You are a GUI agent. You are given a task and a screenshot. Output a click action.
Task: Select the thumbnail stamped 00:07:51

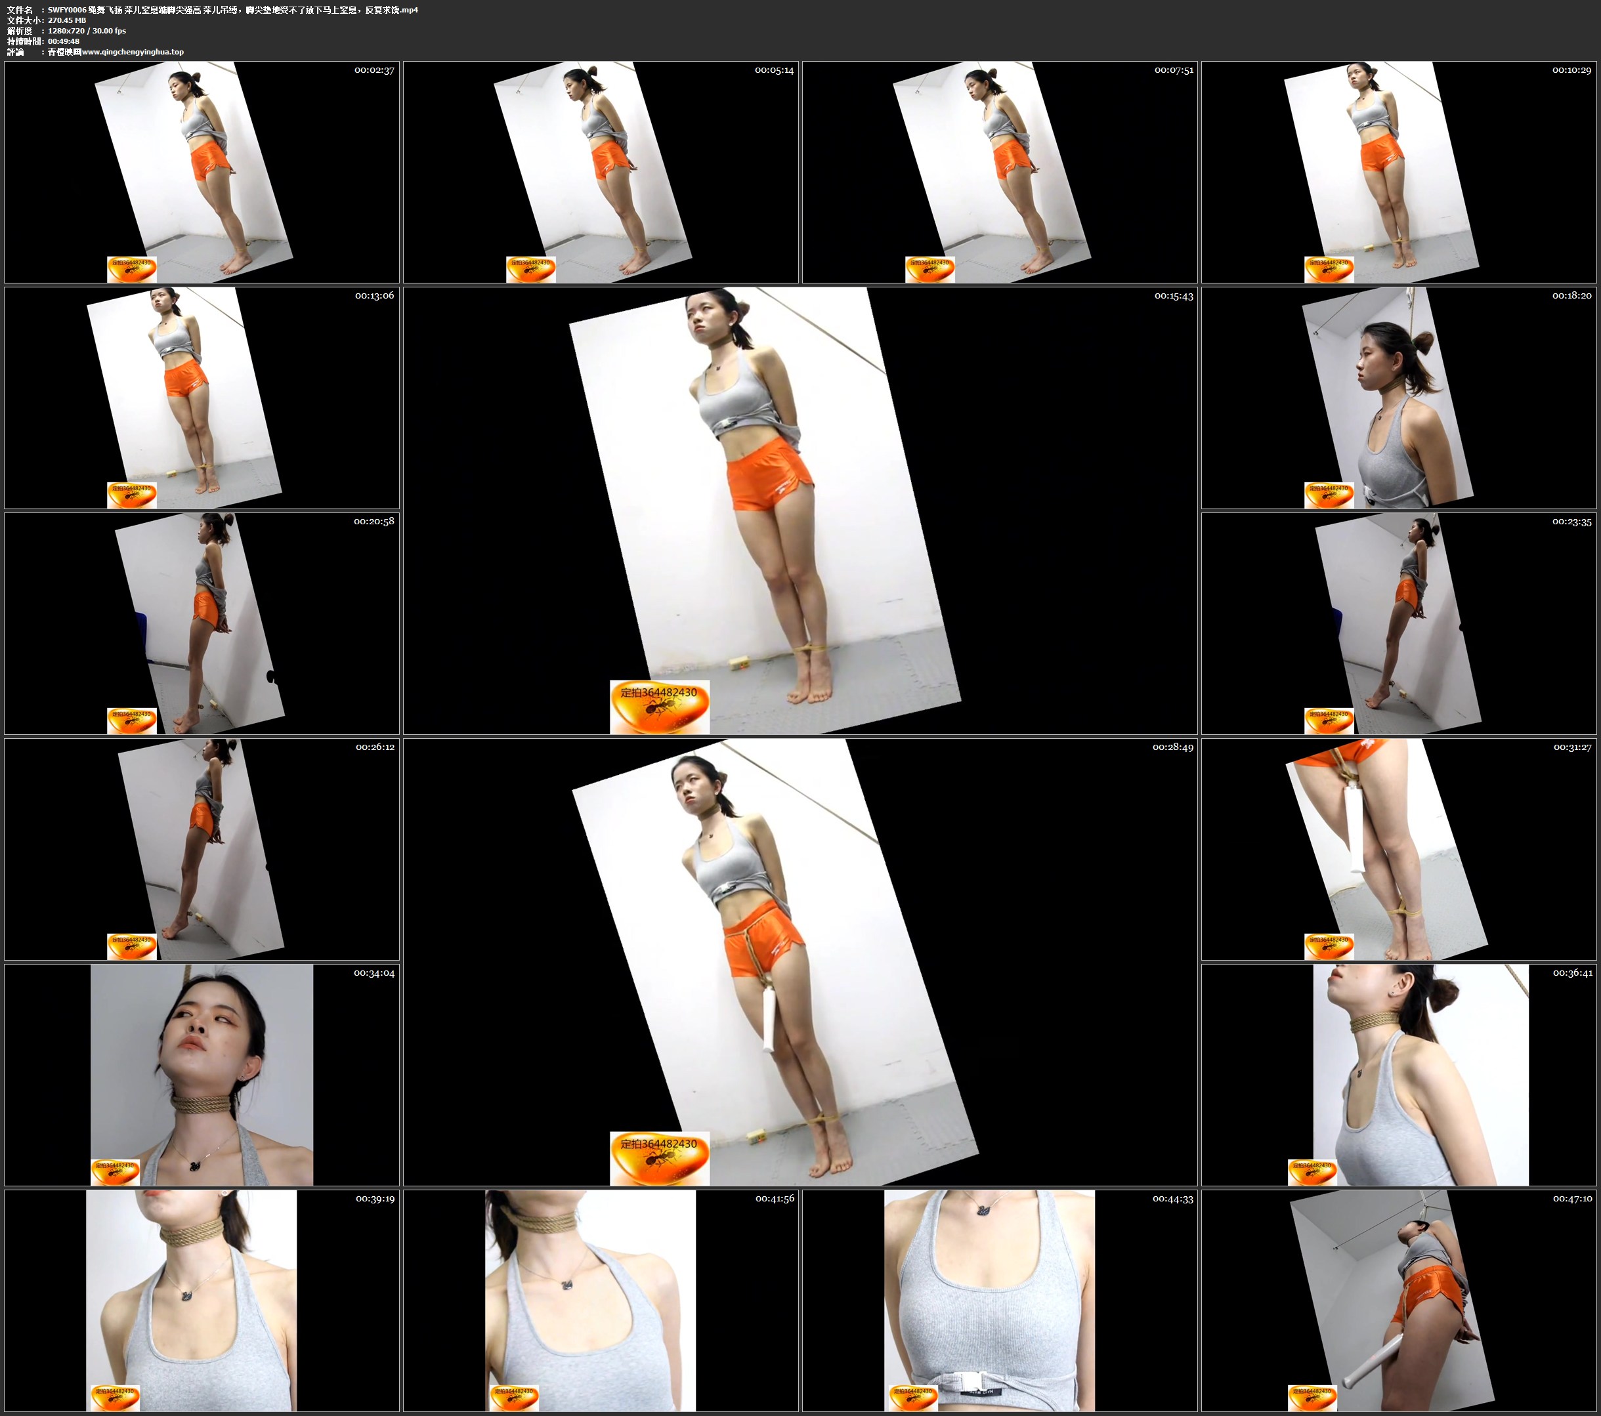(x=1000, y=172)
